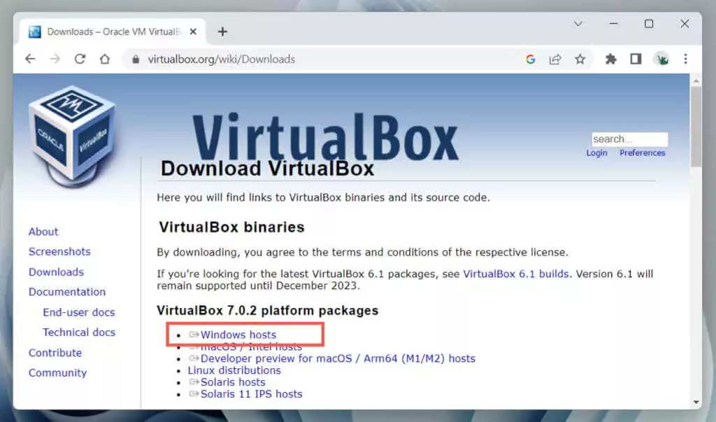Image resolution: width=716 pixels, height=422 pixels.
Task: Open the profile avatar menu
Action: 661,59
